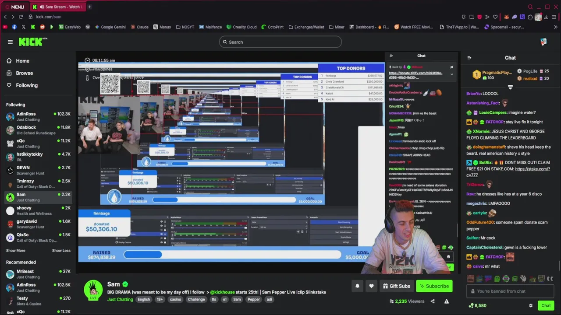Screen dimensions: 561x315
Task: Open shoovy Health and Wellness channel
Action: click(x=38, y=210)
